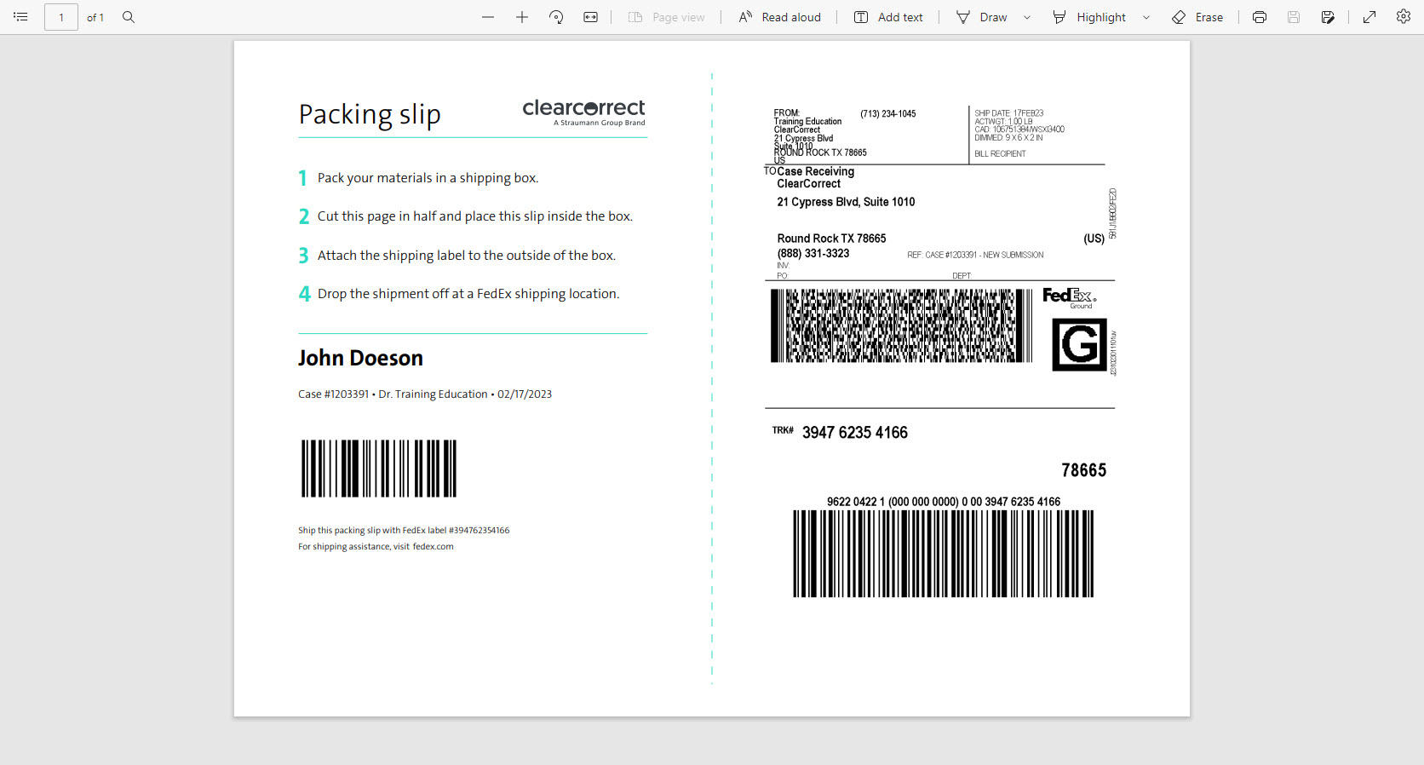Click 'Drop the shipment off' instruction
1424x765 pixels.
pos(468,294)
